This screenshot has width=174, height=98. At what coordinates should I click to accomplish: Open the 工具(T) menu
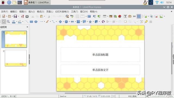point(74,12)
